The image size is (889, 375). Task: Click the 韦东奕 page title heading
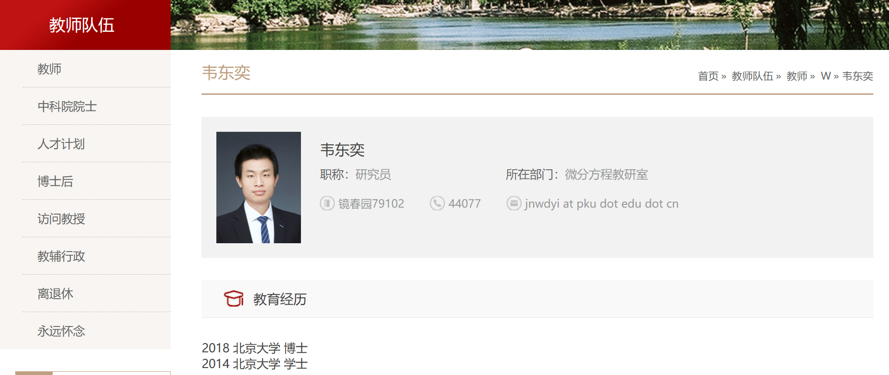point(226,73)
